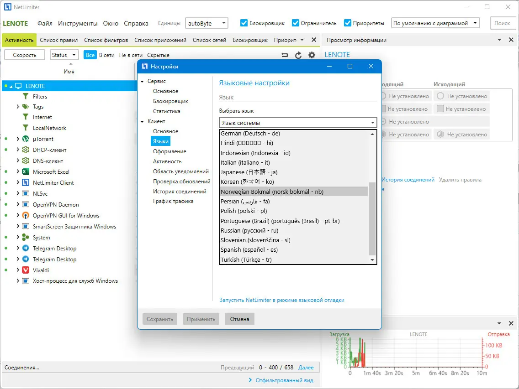Click the SmartScreen Защитника Windows icon
This screenshot has height=389, width=519.
tap(26, 226)
